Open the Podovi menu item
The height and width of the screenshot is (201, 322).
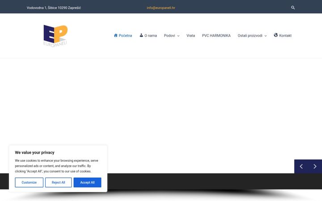pos(169,35)
